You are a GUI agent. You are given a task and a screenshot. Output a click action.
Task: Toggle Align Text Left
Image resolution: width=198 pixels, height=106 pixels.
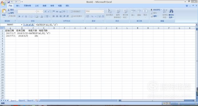pos(54,16)
